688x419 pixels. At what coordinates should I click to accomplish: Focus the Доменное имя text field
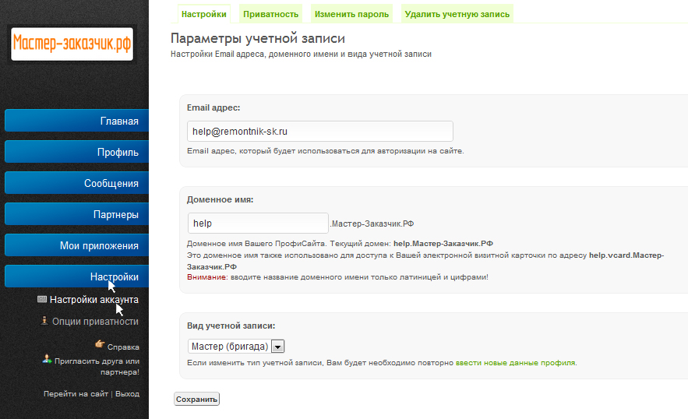(x=258, y=223)
